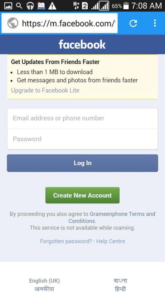Tap the warning triangle notification icon
The image size is (165, 294).
click(52, 6)
